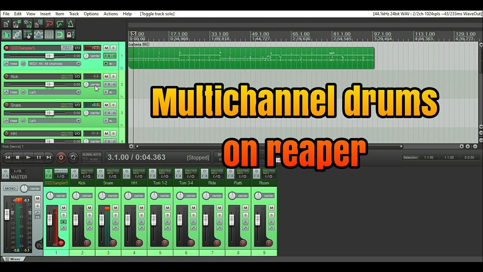483x272 pixels.
Task: Click the transport Stop button
Action: pos(17,157)
